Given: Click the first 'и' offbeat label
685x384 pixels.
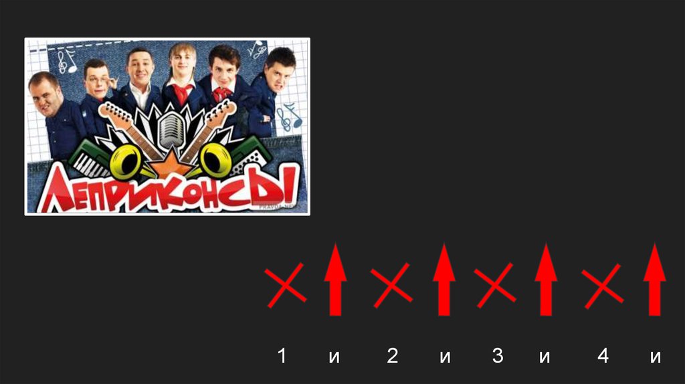Looking at the screenshot, I should click(x=334, y=357).
